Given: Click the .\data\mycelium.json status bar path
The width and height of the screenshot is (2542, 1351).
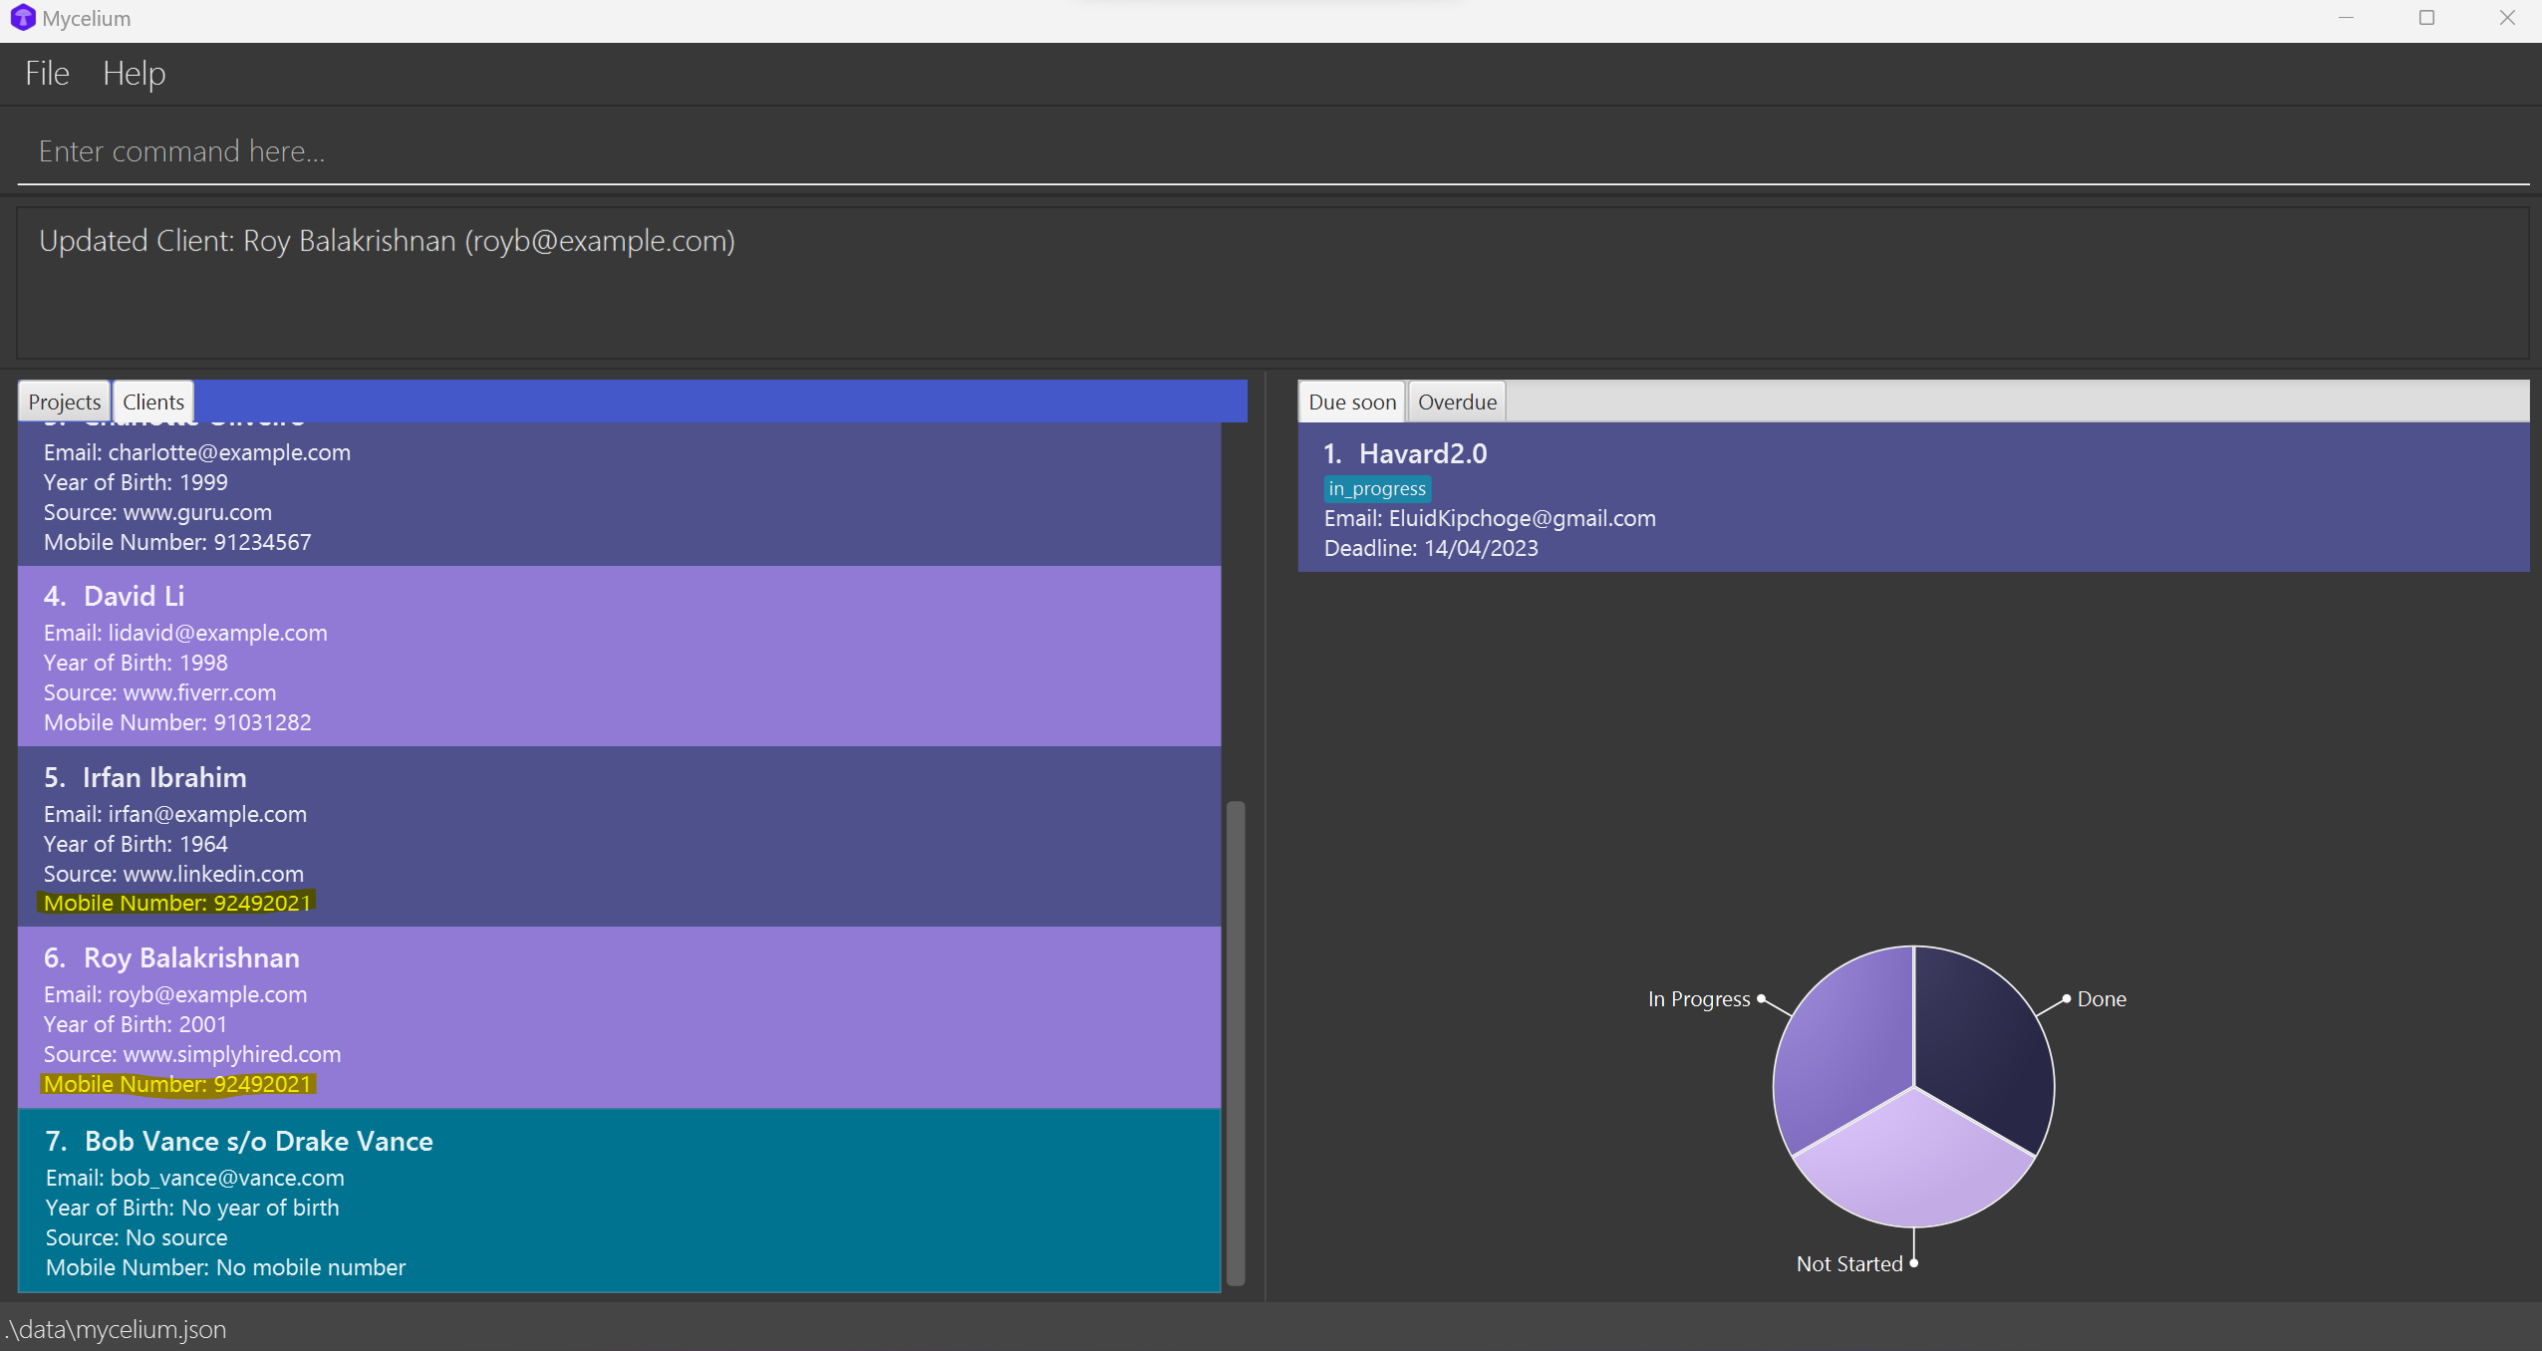Looking at the screenshot, I should 117,1329.
